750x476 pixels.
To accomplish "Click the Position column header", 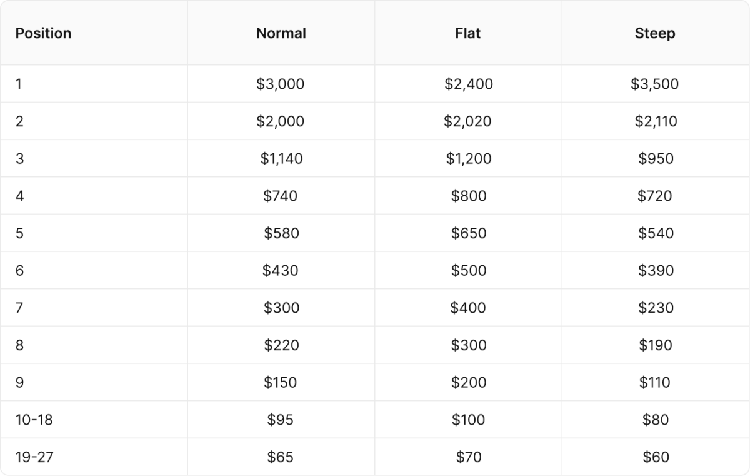I will click(x=43, y=33).
